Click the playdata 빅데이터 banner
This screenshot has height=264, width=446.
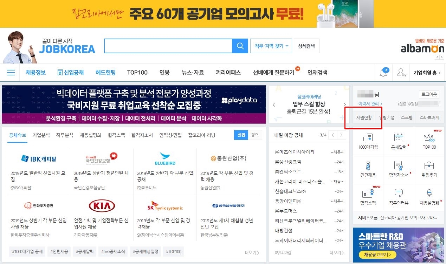coord(134,104)
